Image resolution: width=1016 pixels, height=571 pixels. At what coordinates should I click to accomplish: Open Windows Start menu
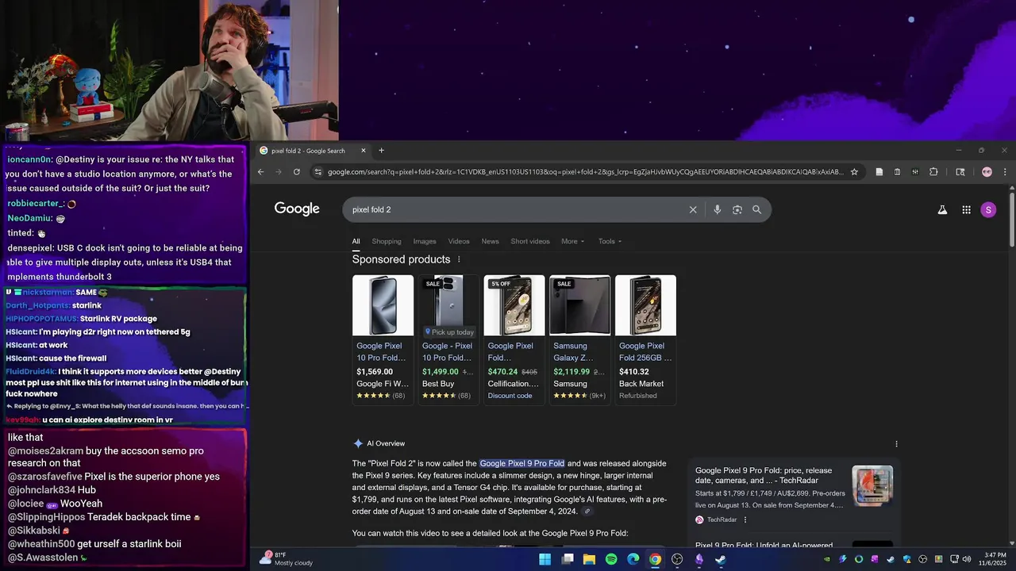point(545,559)
